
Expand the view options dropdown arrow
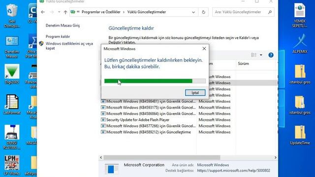pyautogui.click(x=261, y=55)
